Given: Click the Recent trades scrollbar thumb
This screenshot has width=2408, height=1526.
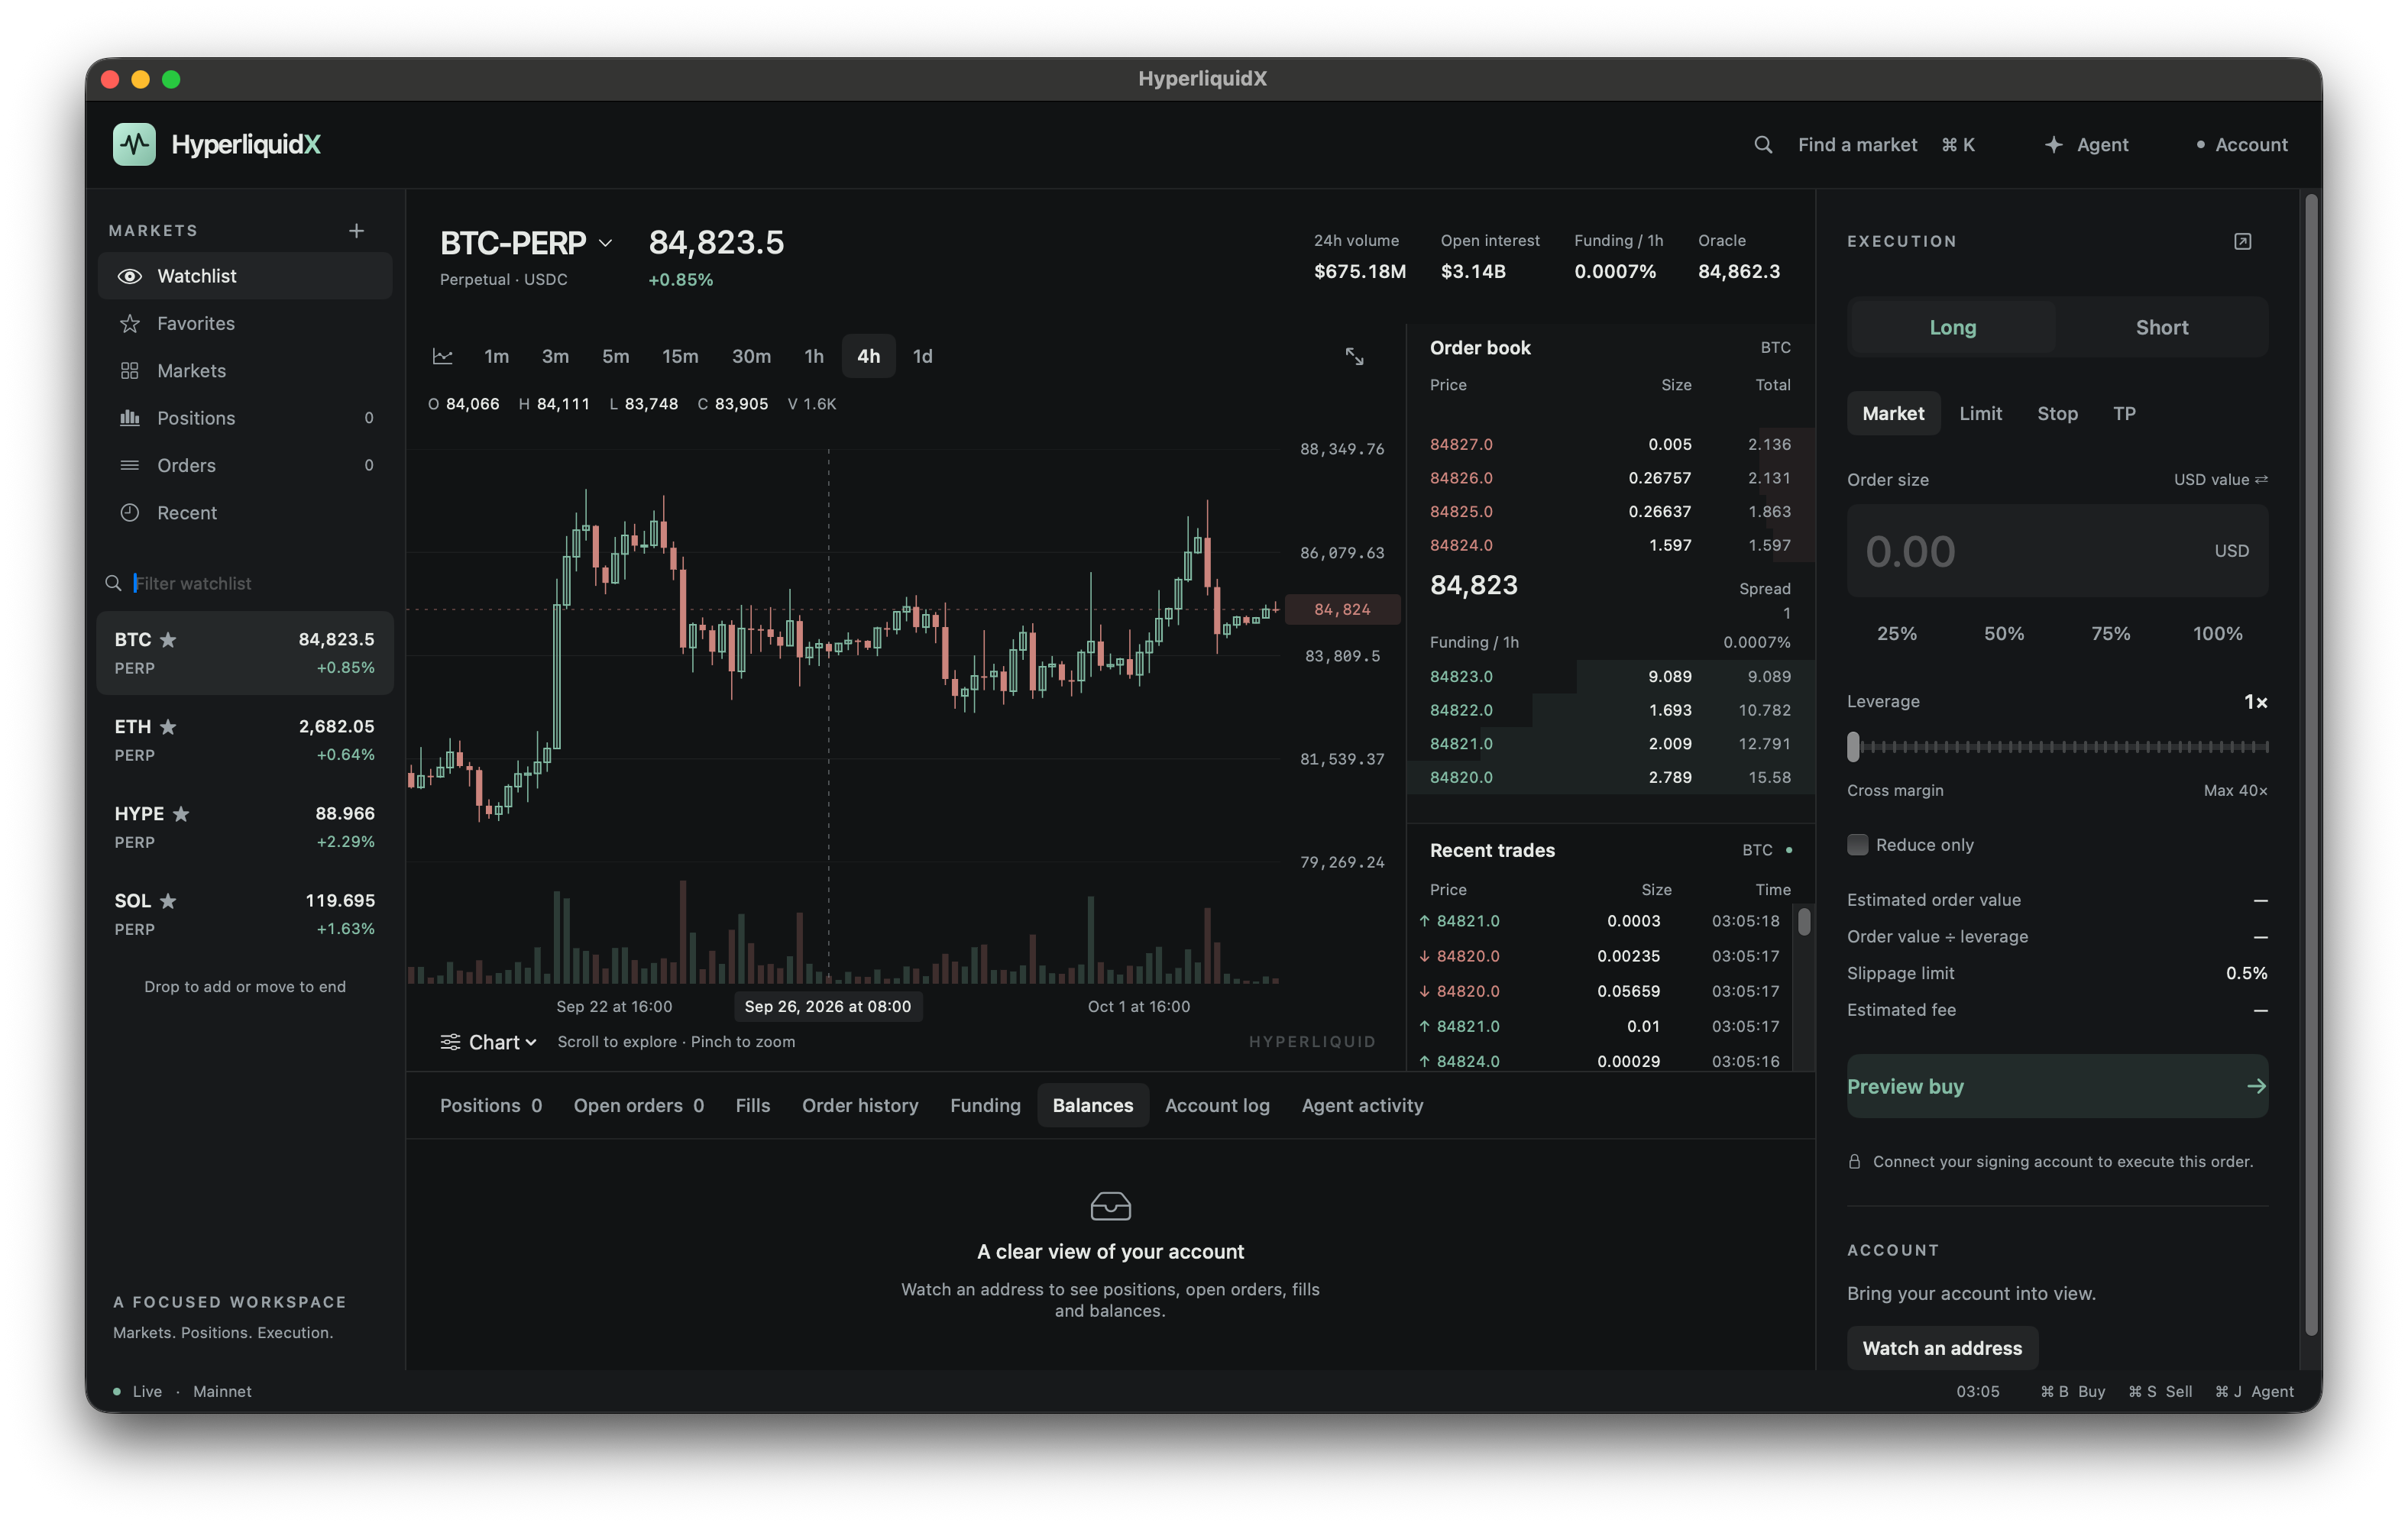Looking at the screenshot, I should (1804, 920).
